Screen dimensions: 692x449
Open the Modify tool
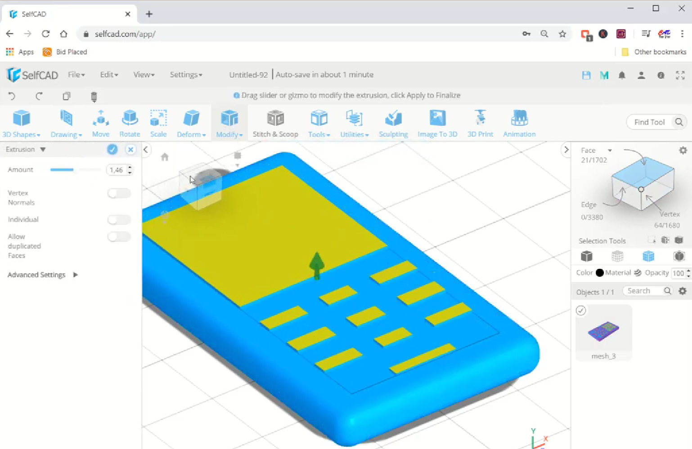point(229,123)
